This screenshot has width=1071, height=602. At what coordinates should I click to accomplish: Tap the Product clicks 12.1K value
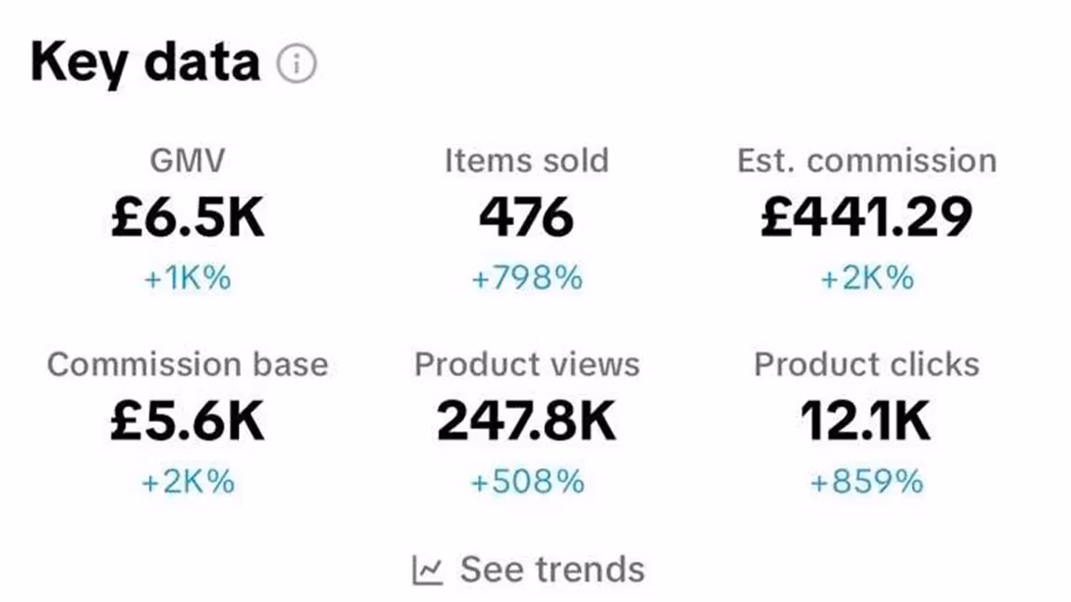coord(866,422)
